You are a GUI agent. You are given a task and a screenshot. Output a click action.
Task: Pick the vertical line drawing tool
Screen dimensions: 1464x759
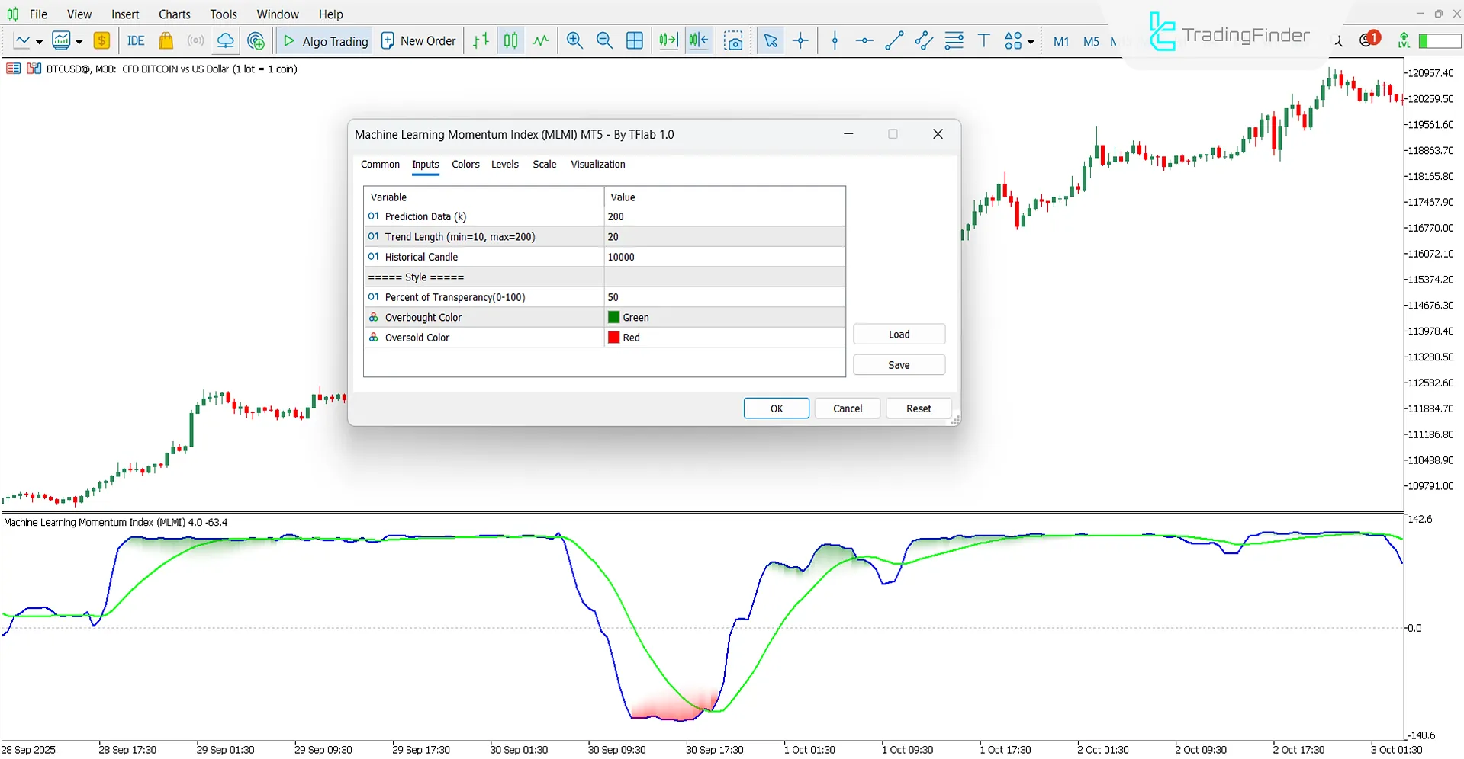(835, 41)
